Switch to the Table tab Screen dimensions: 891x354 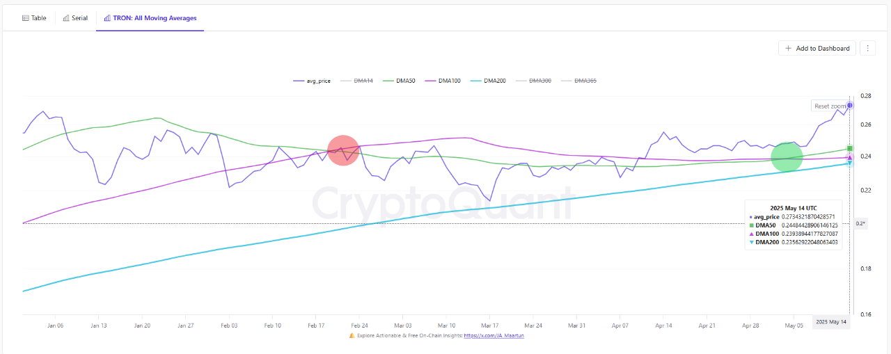pos(34,18)
